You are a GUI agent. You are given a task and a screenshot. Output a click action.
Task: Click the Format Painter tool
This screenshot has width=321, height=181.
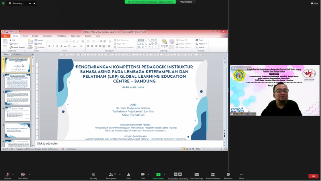(x=17, y=47)
